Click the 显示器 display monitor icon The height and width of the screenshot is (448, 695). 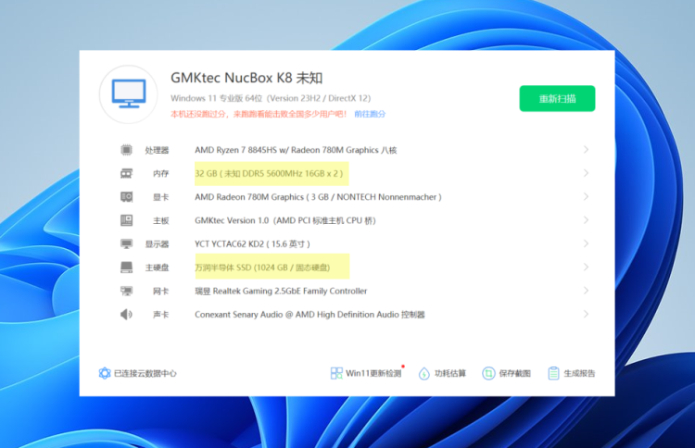[x=126, y=244]
